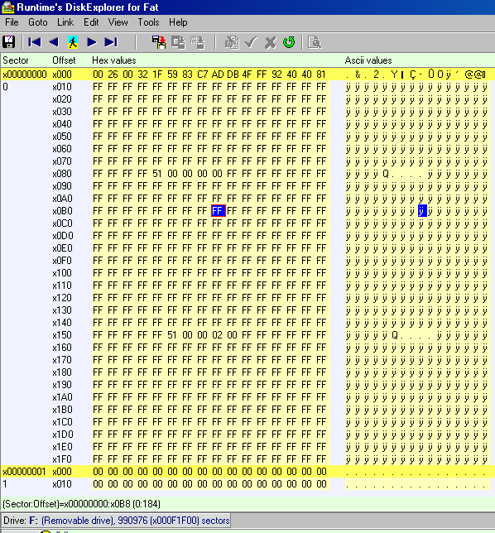The height and width of the screenshot is (533, 495).
Task: Click the Sector:Offset status text x0B8
Action: coord(81,504)
